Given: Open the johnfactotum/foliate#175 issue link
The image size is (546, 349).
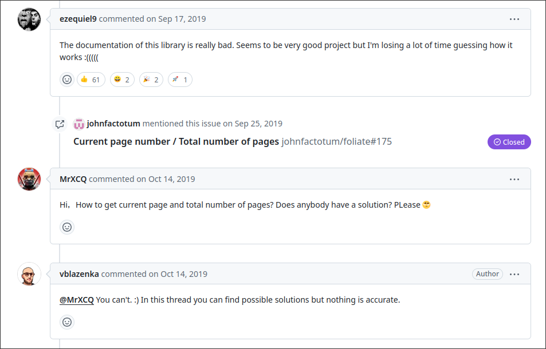Looking at the screenshot, I should (337, 141).
